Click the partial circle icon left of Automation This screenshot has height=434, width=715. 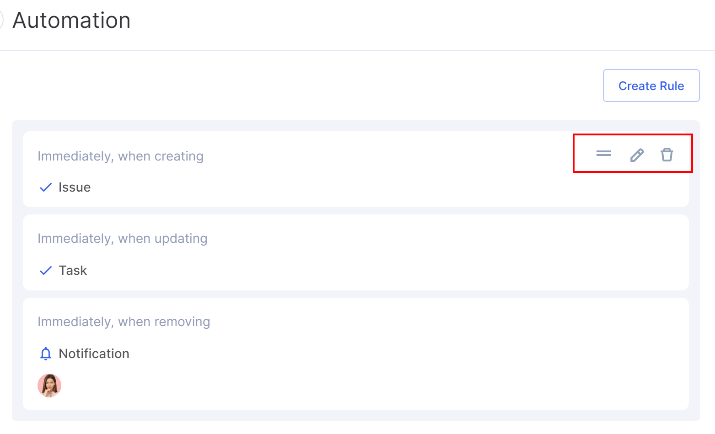tap(1, 20)
